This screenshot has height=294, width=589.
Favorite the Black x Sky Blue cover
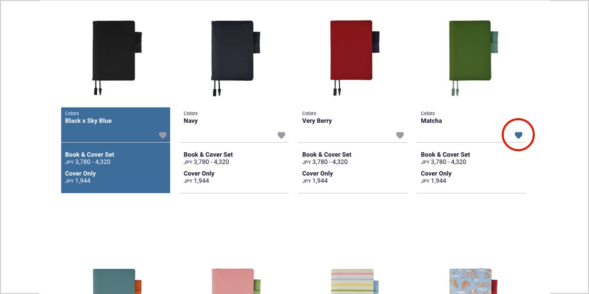[x=163, y=135]
